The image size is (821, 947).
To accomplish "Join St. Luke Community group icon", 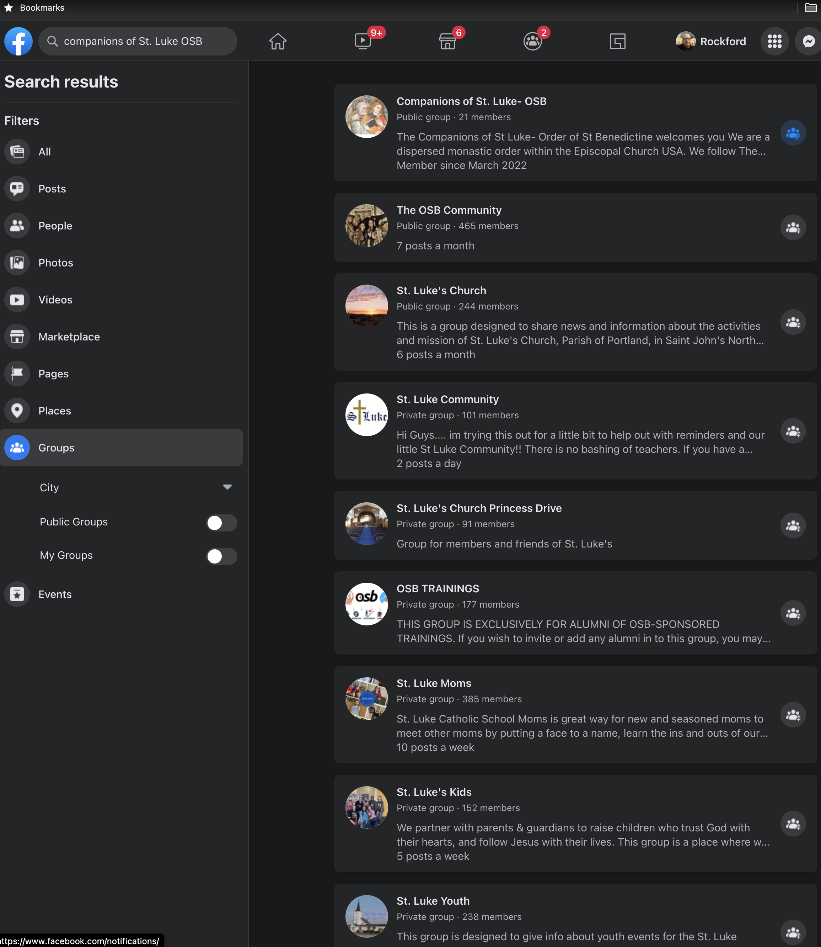I will (x=793, y=431).
